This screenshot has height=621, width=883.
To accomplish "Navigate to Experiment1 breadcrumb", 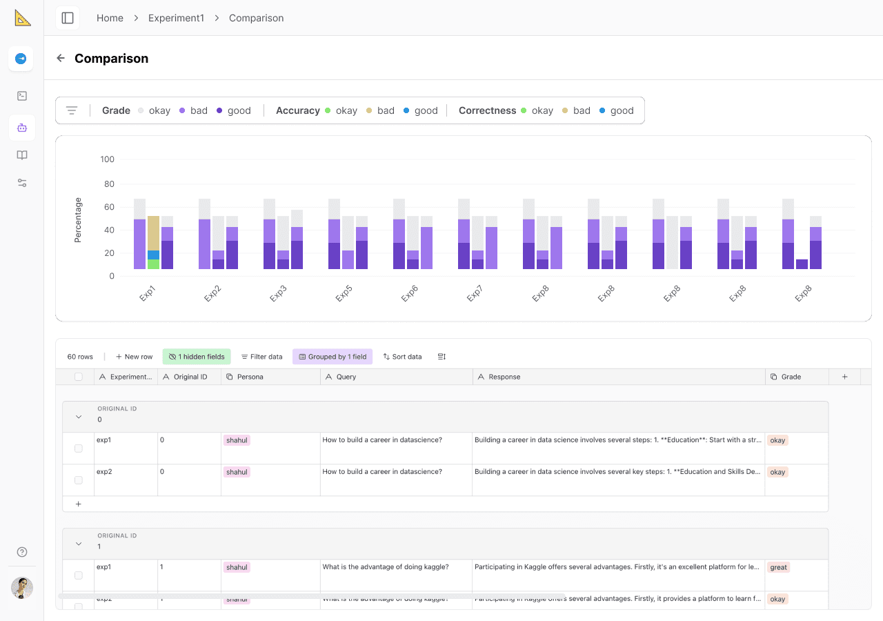I will tap(177, 18).
